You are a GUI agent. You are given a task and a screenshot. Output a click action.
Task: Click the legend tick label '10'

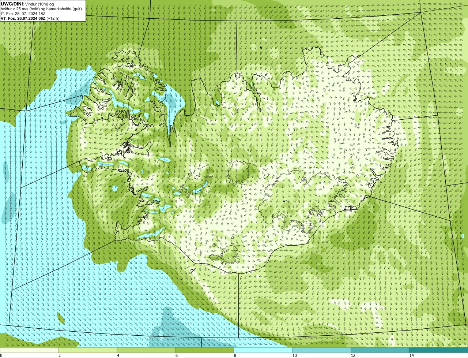[294, 355]
